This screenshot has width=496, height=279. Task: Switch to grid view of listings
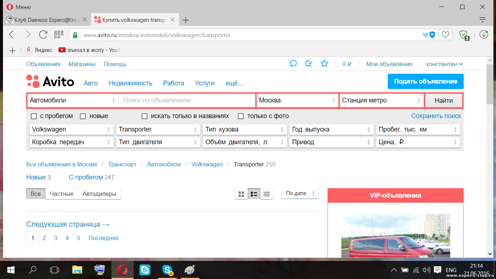241,194
